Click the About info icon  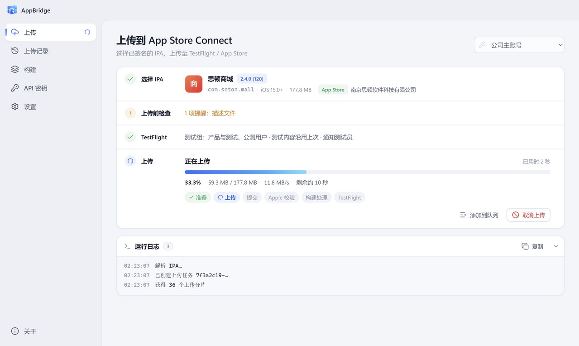pos(15,331)
